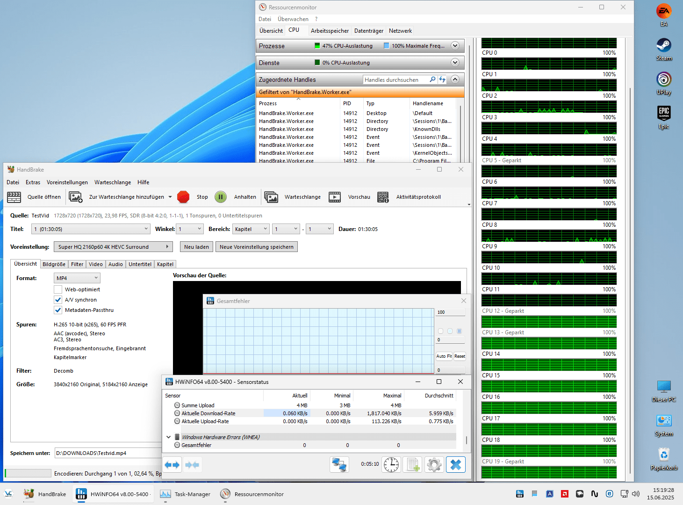Open the Format MP4 dropdown
The image size is (683, 505).
pos(77,278)
